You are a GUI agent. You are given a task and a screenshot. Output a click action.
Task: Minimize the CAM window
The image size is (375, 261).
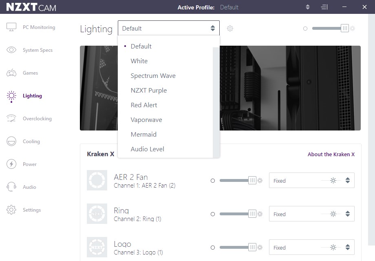(344, 7)
